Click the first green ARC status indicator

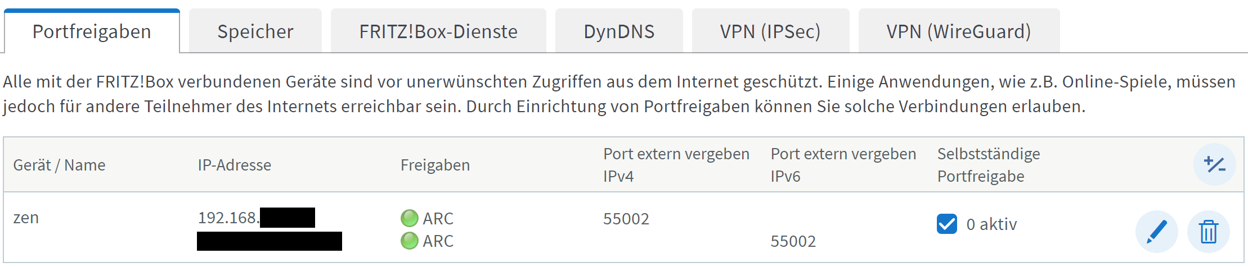409,218
